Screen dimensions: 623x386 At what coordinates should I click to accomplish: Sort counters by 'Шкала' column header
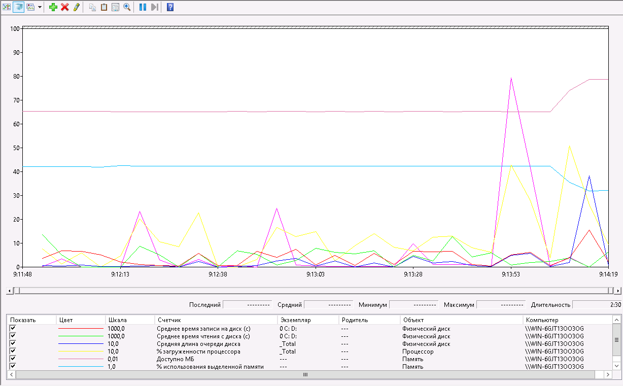pyautogui.click(x=130, y=320)
